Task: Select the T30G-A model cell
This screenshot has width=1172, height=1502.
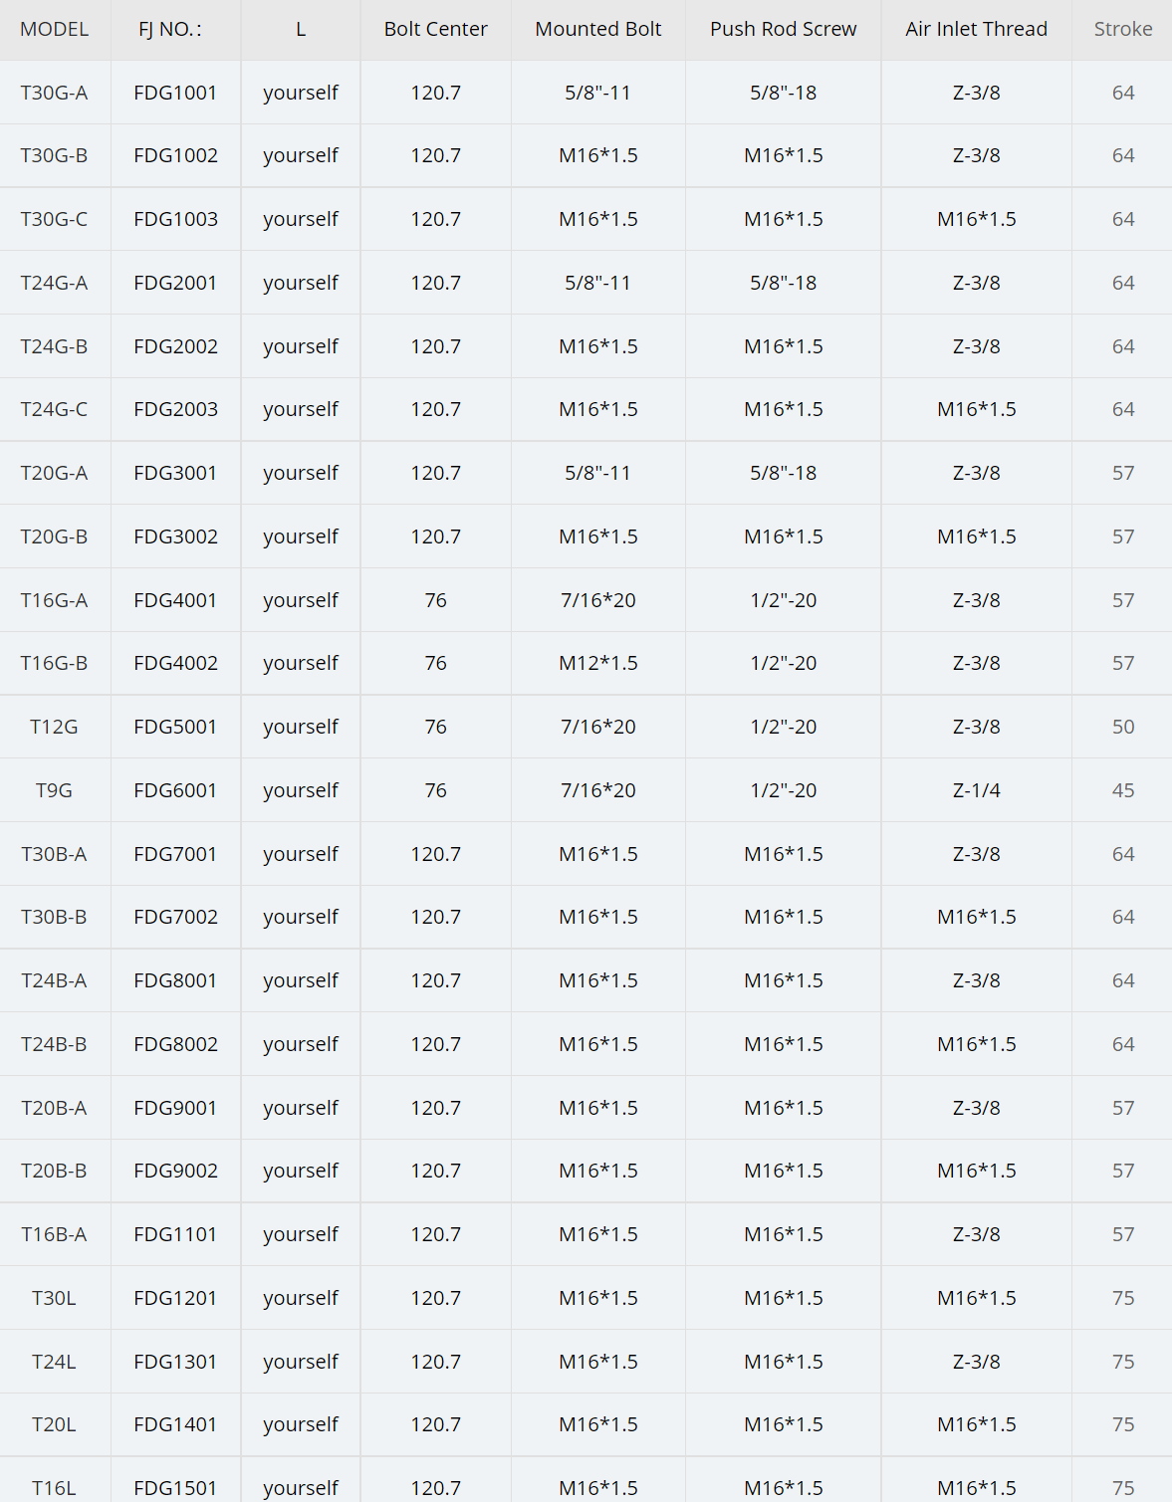Action: pos(55,93)
